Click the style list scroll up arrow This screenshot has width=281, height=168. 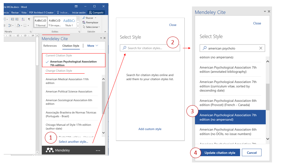[103, 79]
